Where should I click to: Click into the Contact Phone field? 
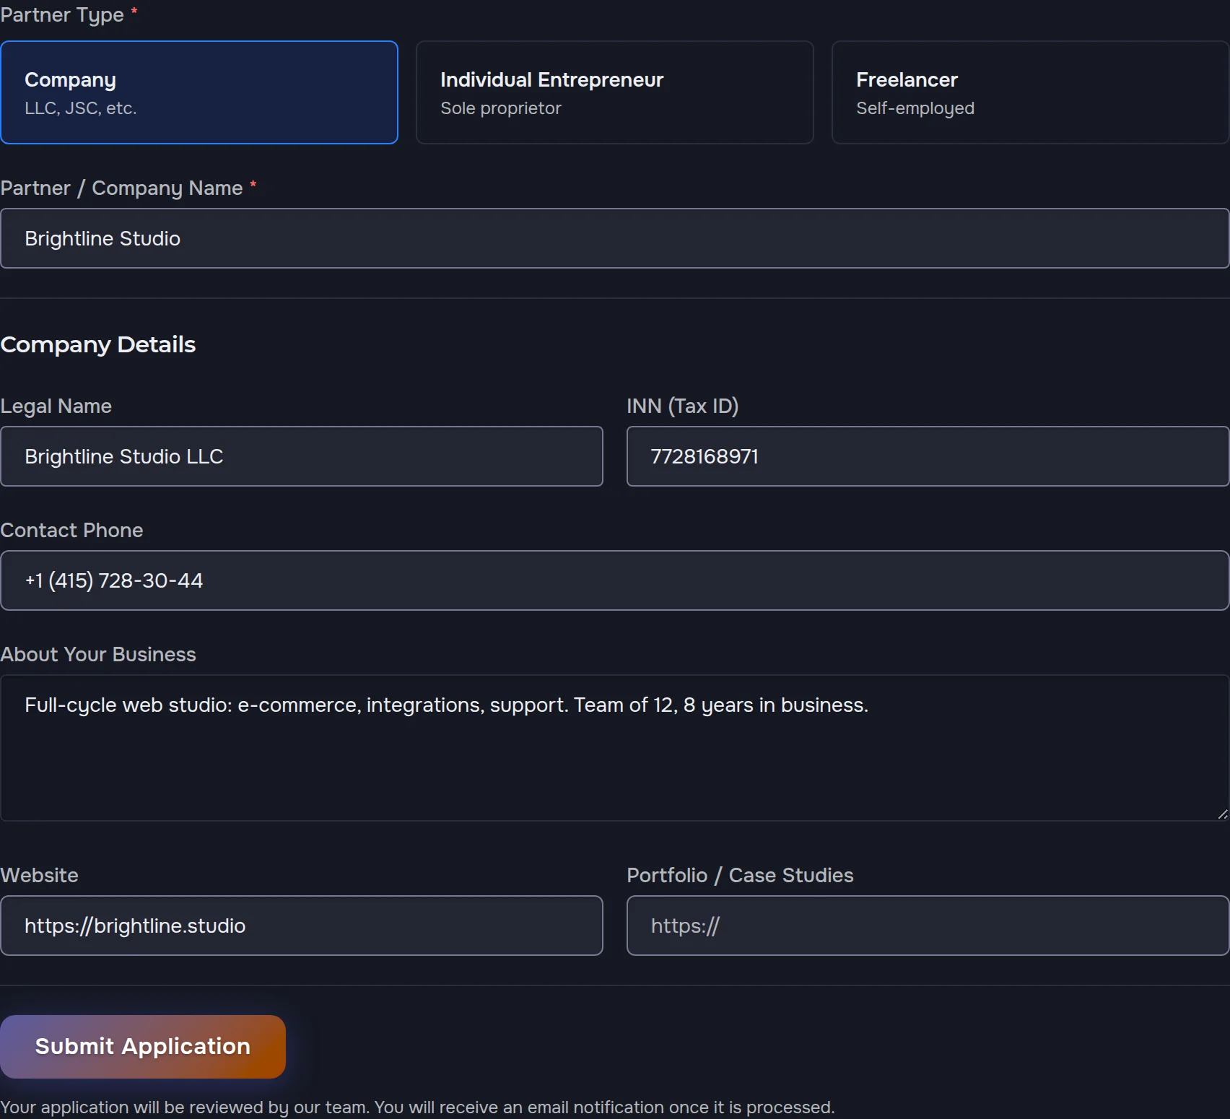tap(615, 580)
